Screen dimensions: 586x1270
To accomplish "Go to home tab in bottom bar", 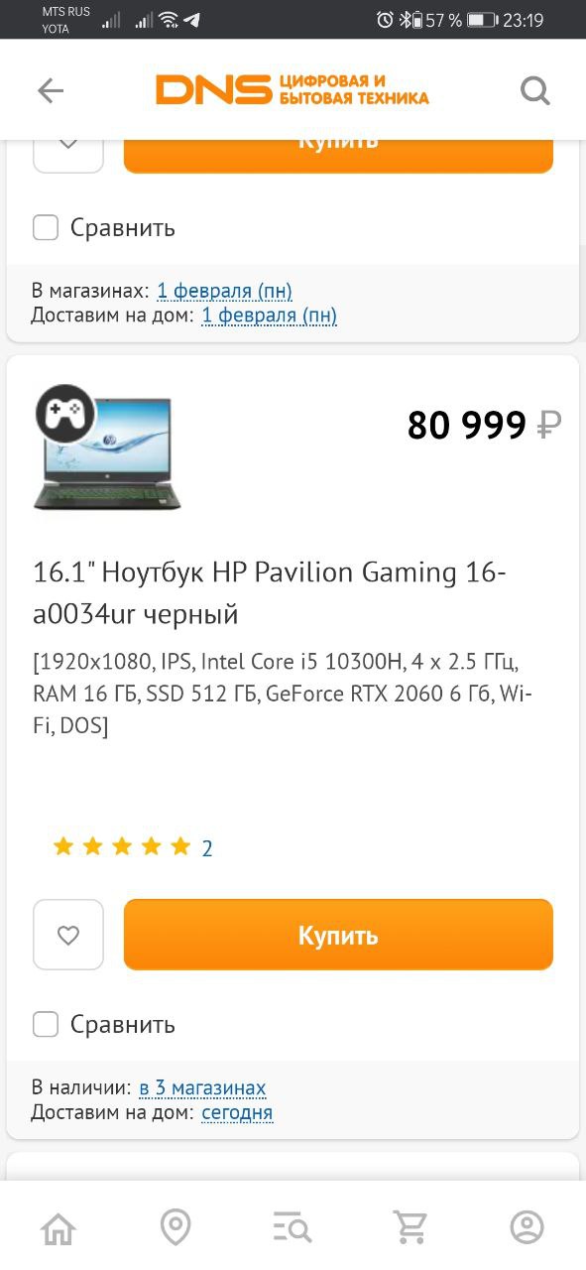I will (x=59, y=1227).
